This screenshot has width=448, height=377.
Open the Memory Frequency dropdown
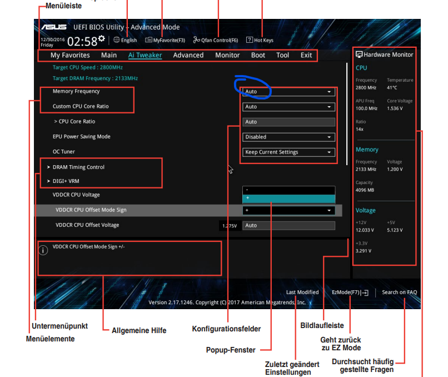tap(288, 92)
